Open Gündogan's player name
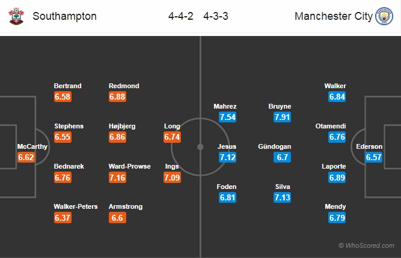Viewport: 401px width, 258px height. 274,146
